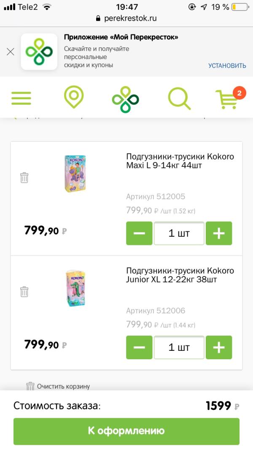Open Kokoro Maxi L product thumbnail
This screenshot has width=253, height=450.
[75, 173]
